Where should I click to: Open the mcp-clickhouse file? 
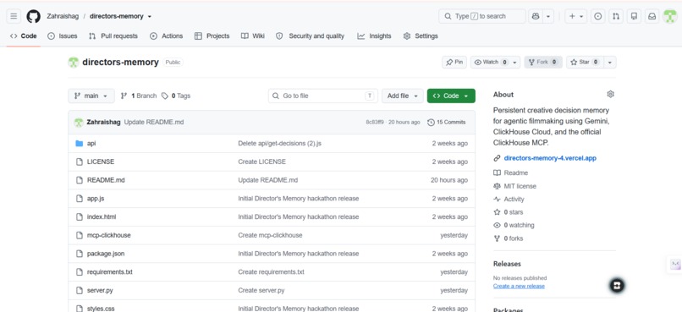coord(109,235)
